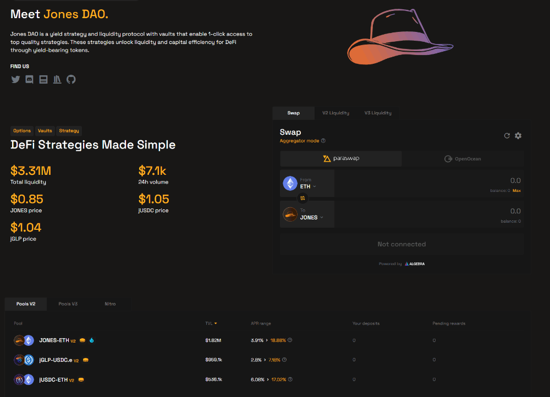This screenshot has width=550, height=397.
Task: Open the jGLP-USDC.e v2 pool name
Action: (x=59, y=360)
